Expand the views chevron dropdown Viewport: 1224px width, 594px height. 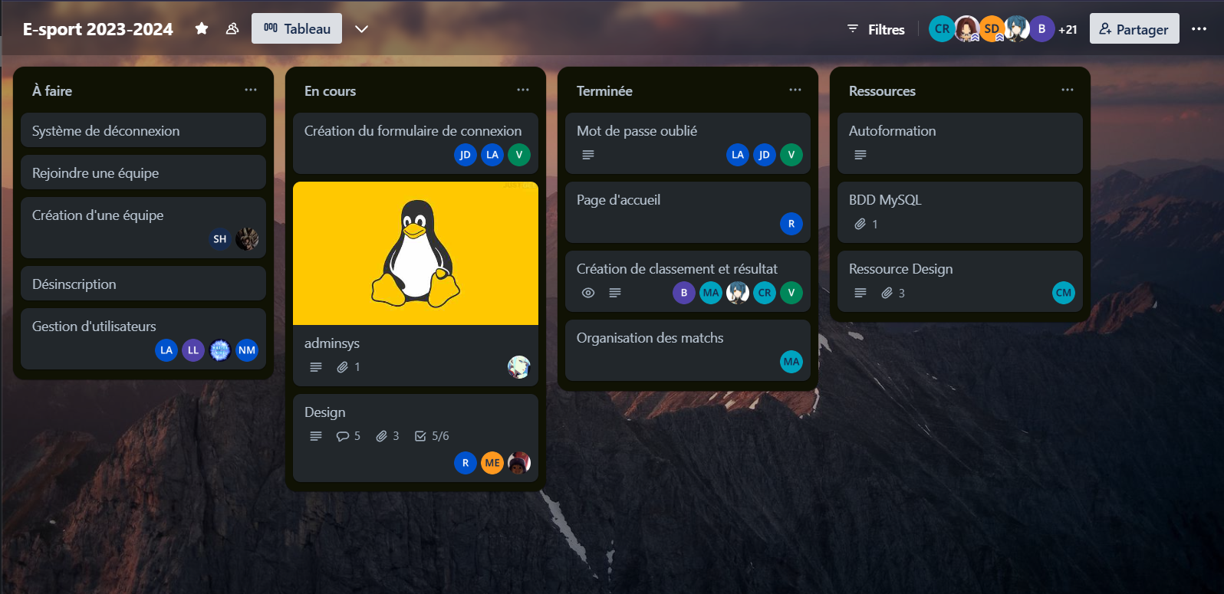(x=361, y=28)
